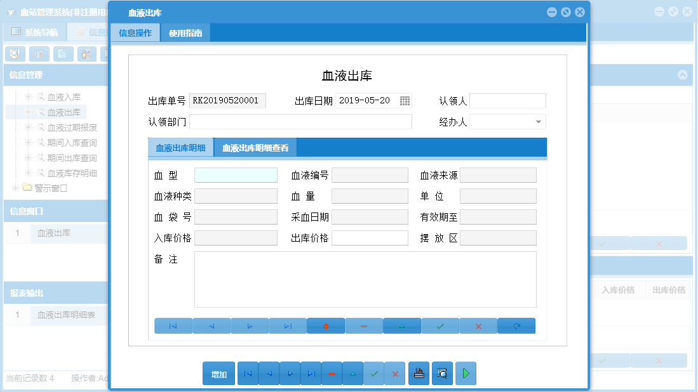
Task: Delete detail record using the minus icon
Action: 364,325
